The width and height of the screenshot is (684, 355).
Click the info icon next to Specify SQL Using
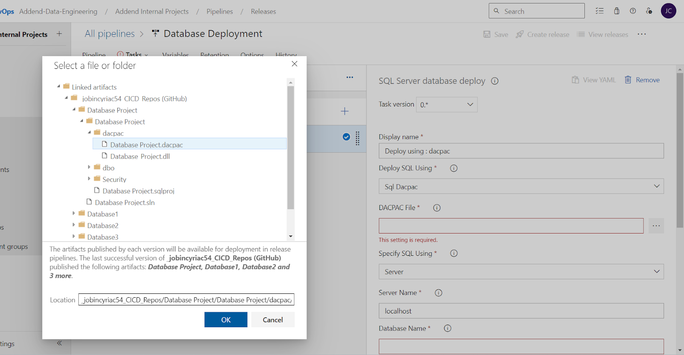454,253
